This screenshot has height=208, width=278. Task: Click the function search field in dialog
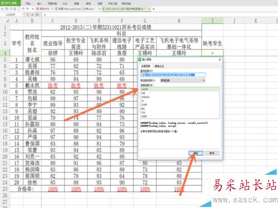173,75
